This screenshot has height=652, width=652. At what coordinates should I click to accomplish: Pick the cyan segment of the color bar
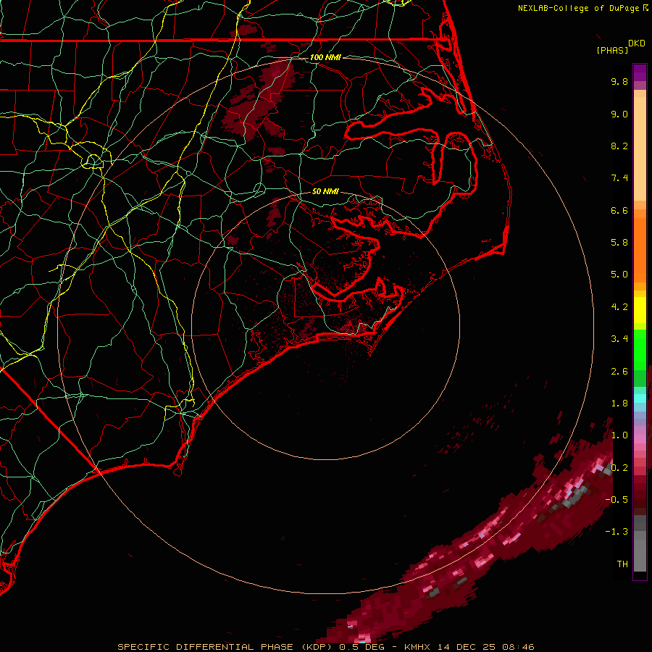point(640,398)
